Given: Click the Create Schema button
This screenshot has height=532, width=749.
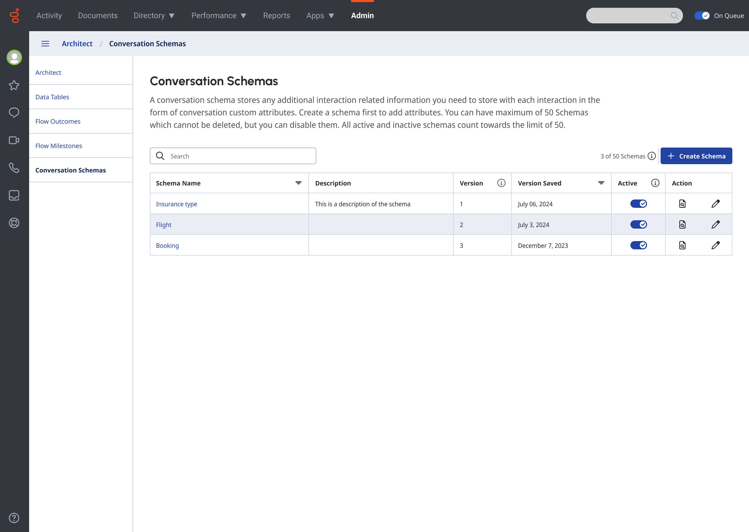Looking at the screenshot, I should [696, 156].
